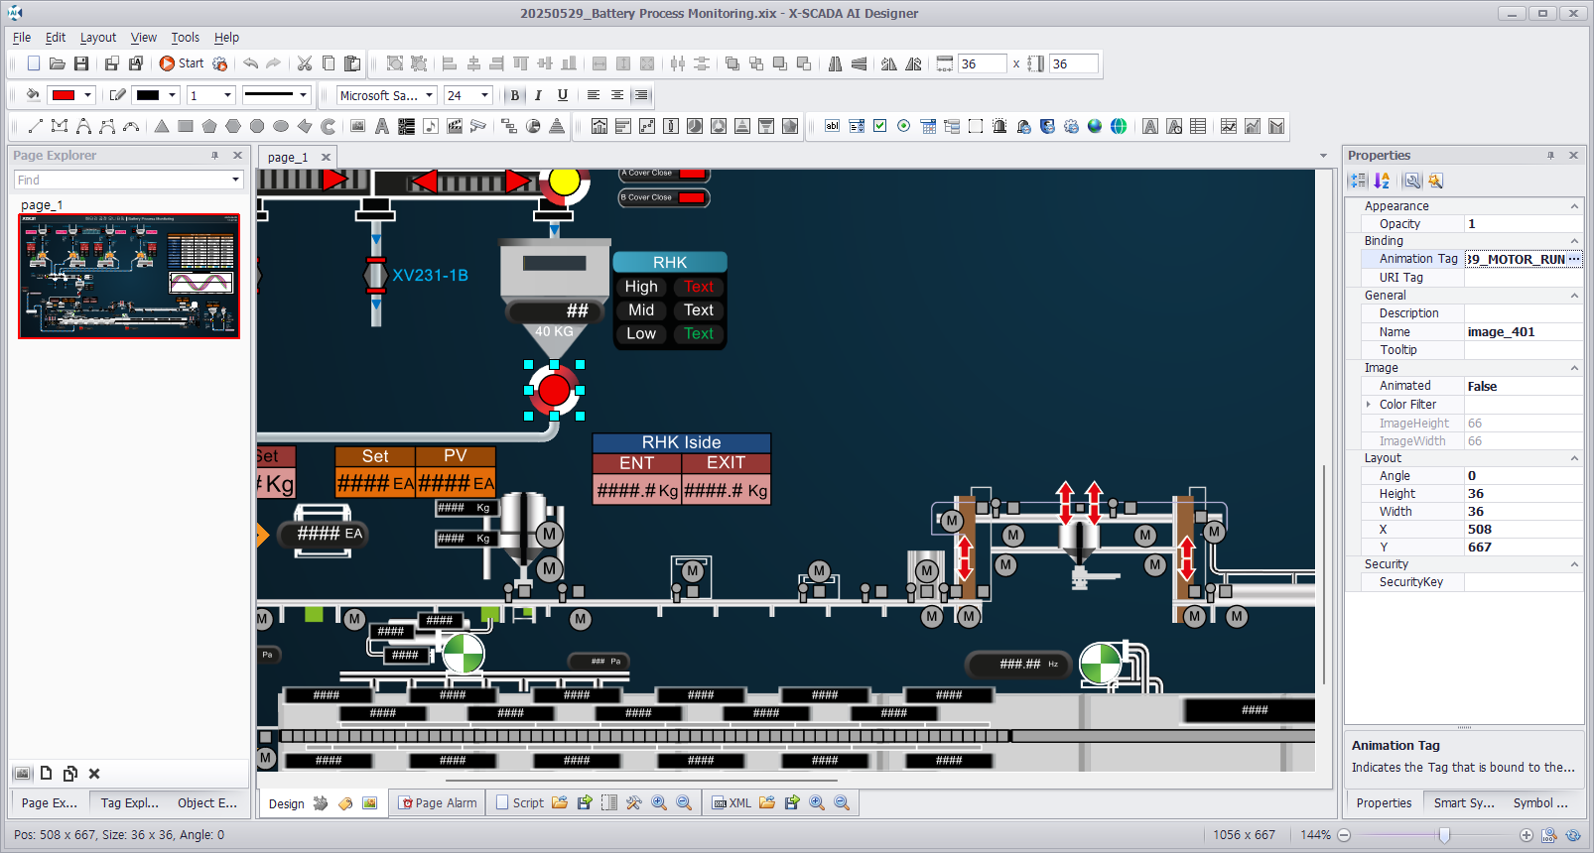Select the straight line drawing tool
1594x853 pixels.
[36, 126]
